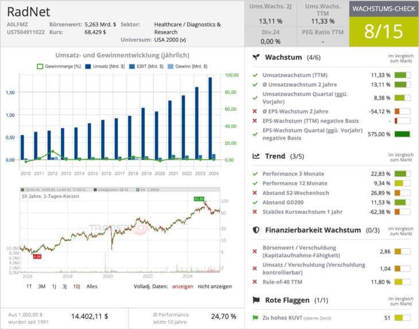Click red X beside Ø EPS-Wachstum 2 Jahre
This screenshot has width=419, height=329.
click(255, 111)
